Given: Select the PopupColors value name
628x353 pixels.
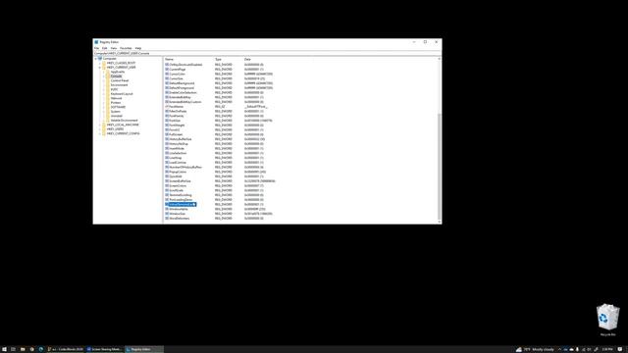Looking at the screenshot, I should coord(178,172).
